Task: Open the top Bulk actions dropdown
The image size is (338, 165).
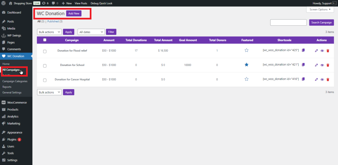Action: tap(50, 32)
